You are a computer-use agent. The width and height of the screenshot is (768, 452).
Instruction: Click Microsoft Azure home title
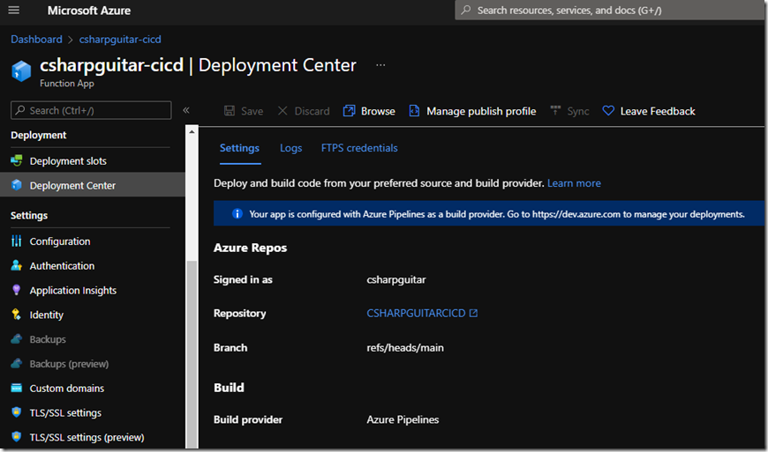click(89, 11)
